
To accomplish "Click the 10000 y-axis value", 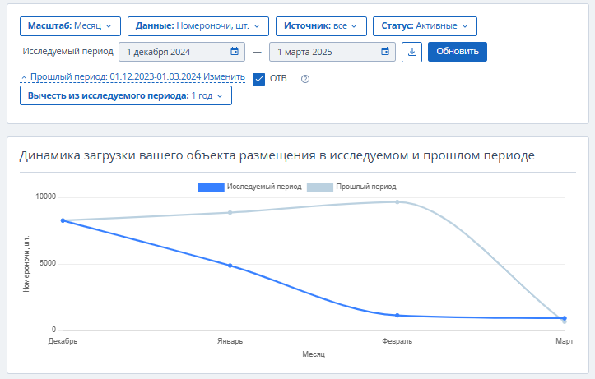I will 45,196.
